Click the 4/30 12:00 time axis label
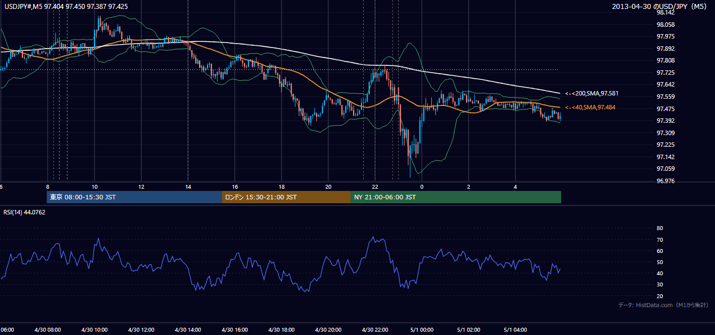715x335 pixels. [141, 329]
